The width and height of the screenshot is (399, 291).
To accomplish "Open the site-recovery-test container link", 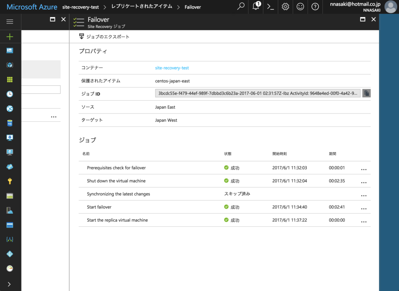I will 172,68.
